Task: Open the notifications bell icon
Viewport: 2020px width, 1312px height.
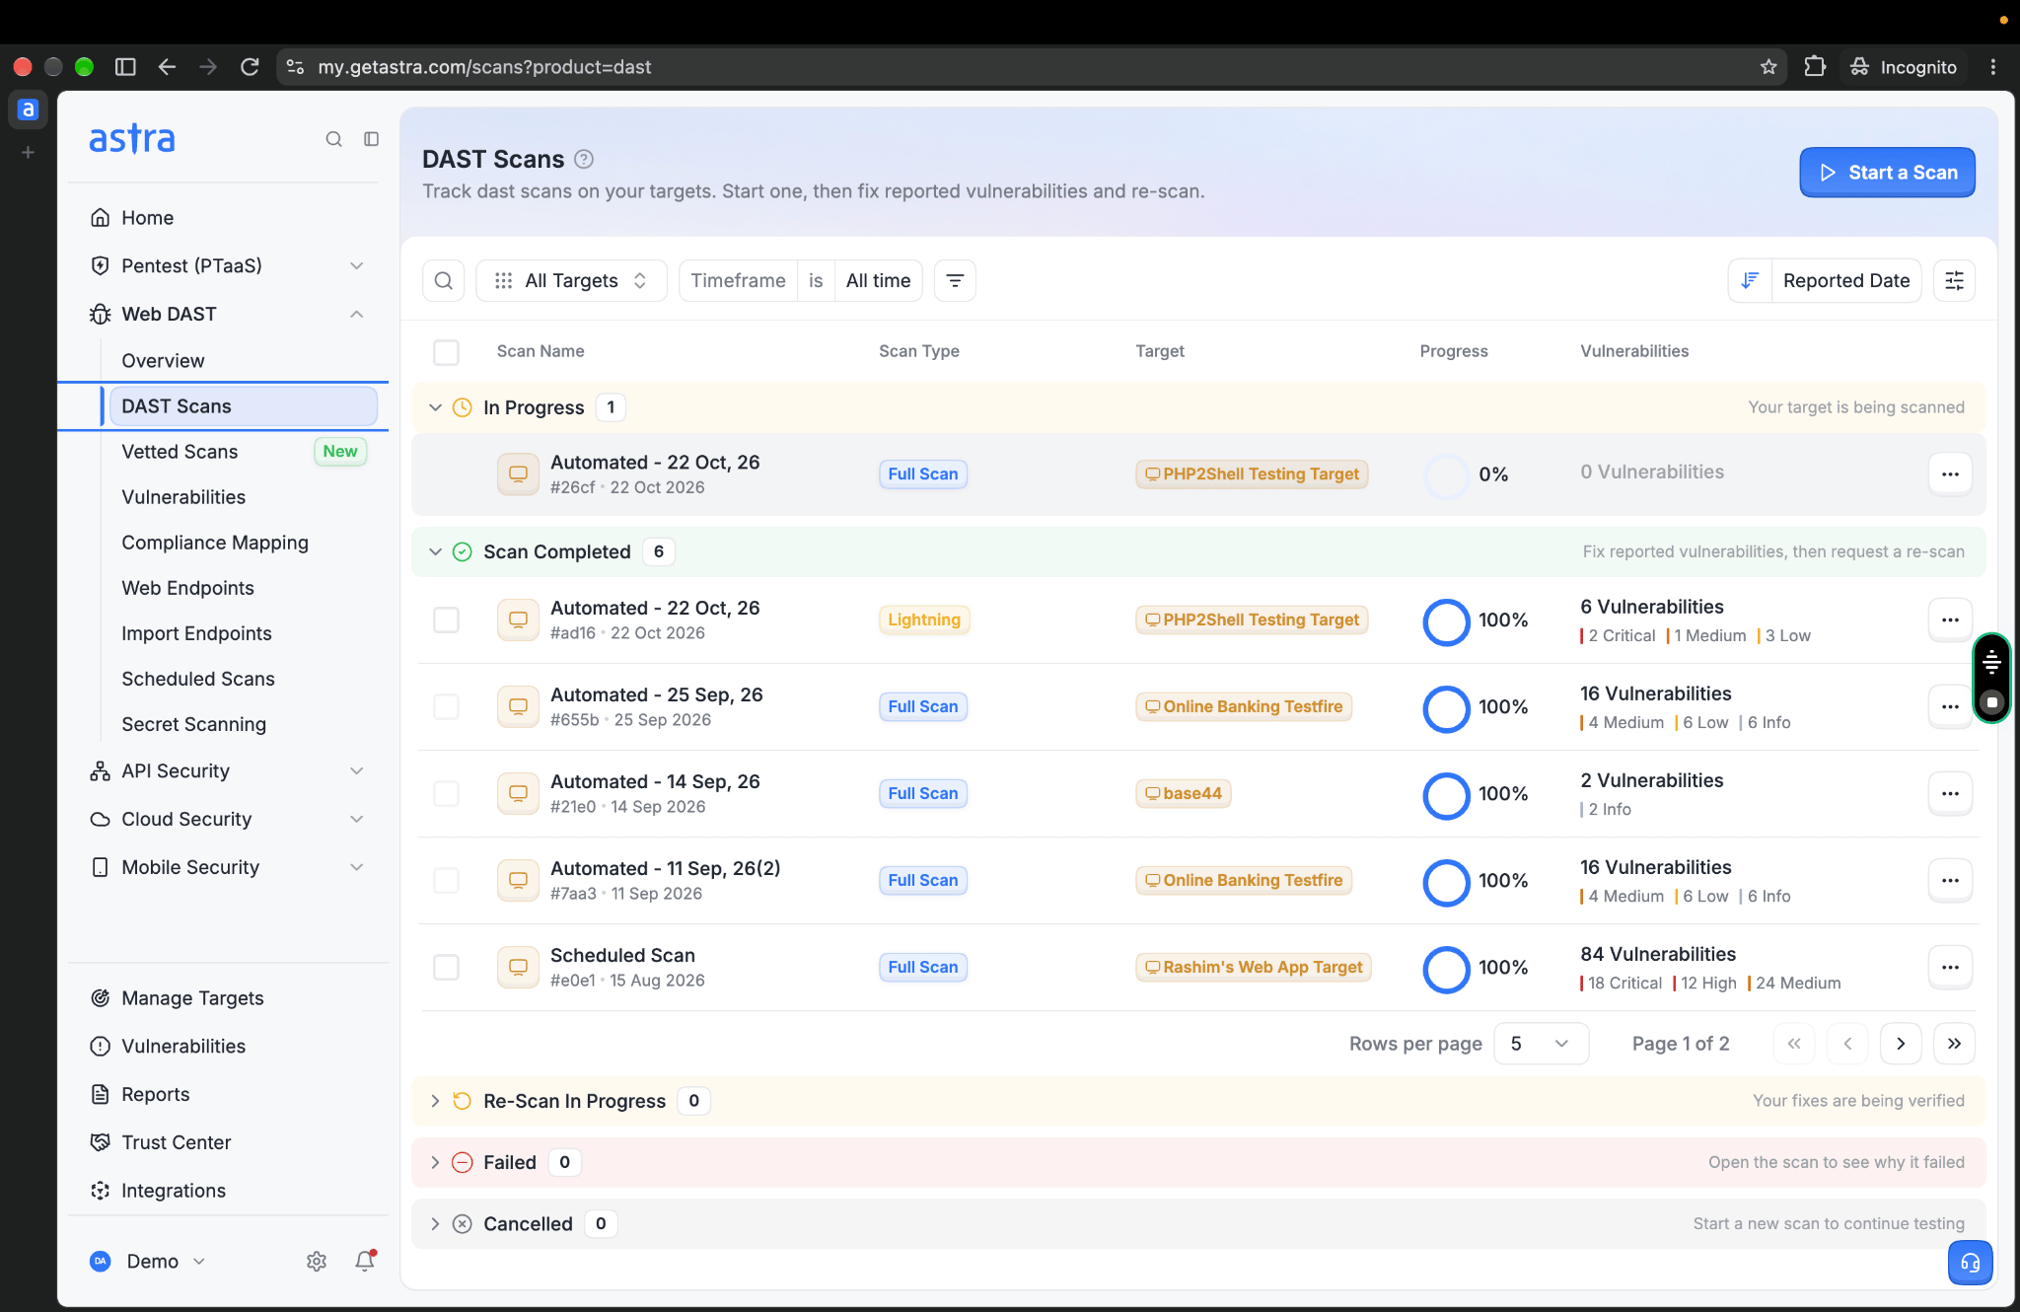Action: 365,1261
